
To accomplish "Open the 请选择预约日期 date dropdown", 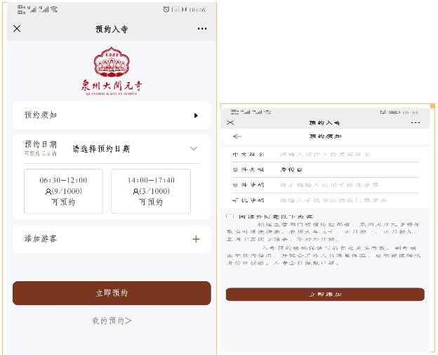I will (101, 149).
